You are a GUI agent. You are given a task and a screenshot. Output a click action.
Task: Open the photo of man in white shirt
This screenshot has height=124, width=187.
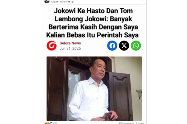pos(94,89)
